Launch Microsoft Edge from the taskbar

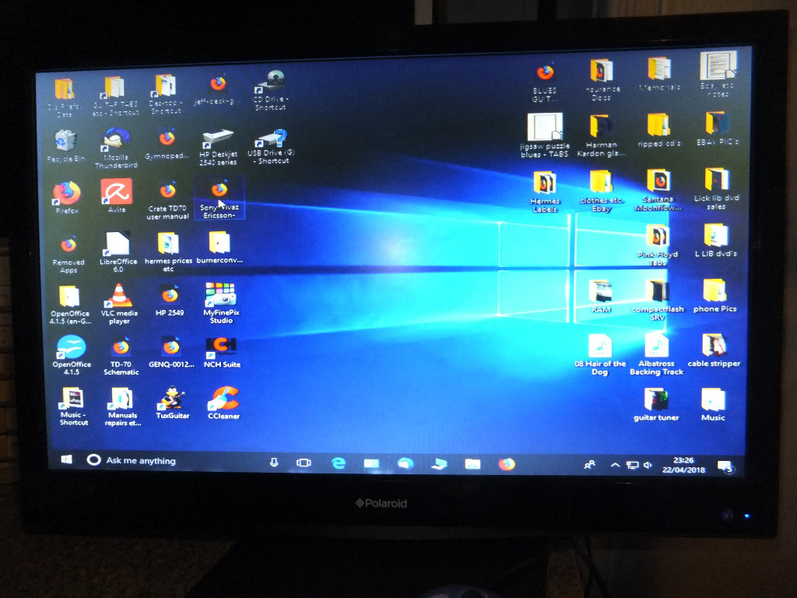[x=339, y=463]
